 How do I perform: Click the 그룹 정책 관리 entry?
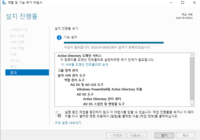tap(68, 70)
